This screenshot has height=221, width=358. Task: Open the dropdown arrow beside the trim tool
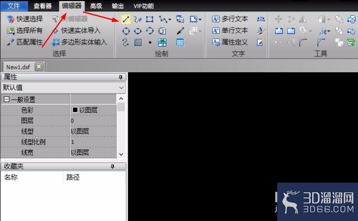pyautogui.click(x=329, y=31)
